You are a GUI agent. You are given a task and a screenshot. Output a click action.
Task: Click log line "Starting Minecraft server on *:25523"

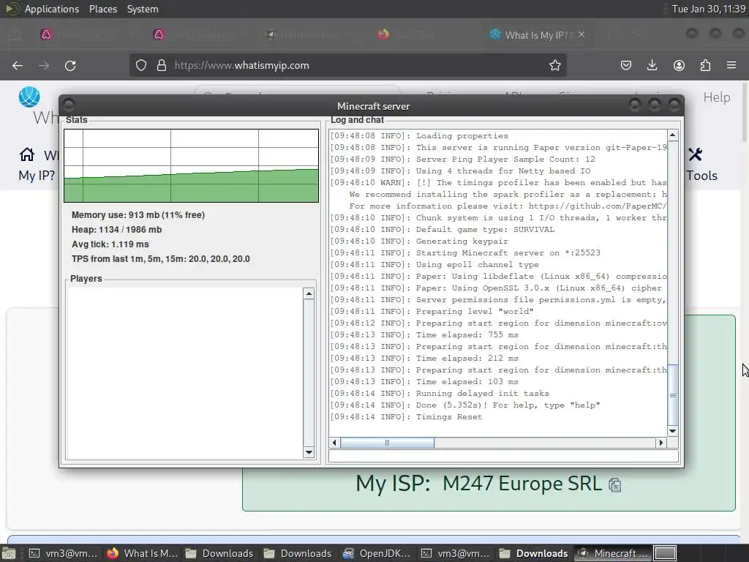(465, 252)
